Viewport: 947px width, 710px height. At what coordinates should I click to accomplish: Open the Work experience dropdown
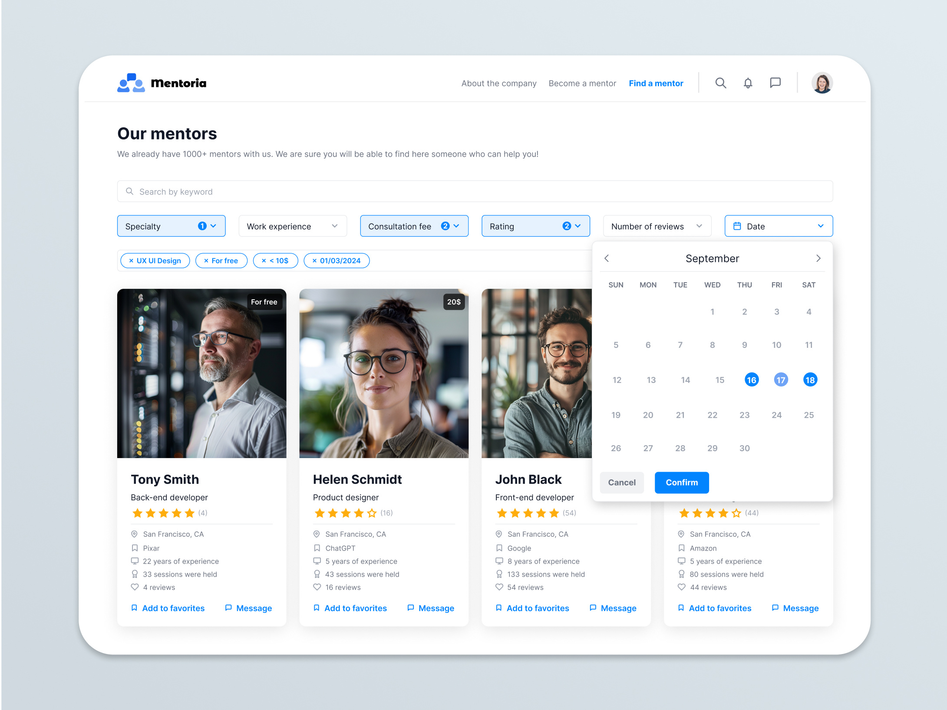click(292, 226)
